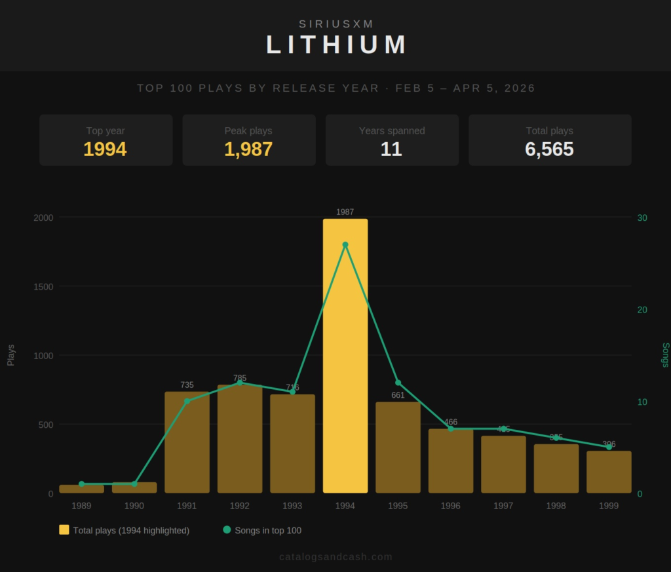Select the small 1989 plays bar
The image size is (671, 572).
[82, 489]
